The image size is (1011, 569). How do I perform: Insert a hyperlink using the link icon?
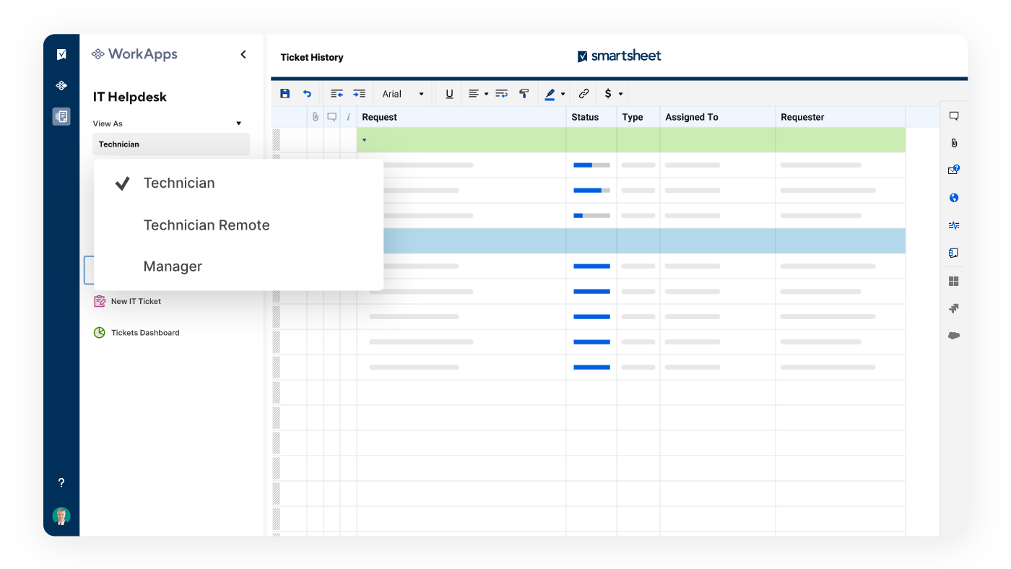point(583,94)
